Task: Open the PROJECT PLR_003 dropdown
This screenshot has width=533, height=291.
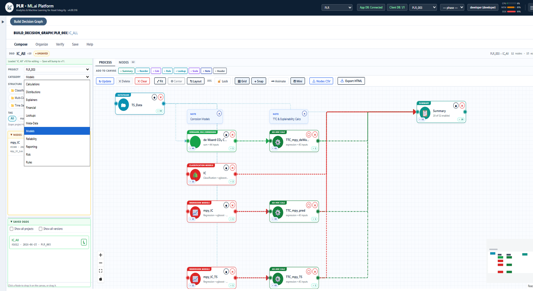Action: point(57,70)
